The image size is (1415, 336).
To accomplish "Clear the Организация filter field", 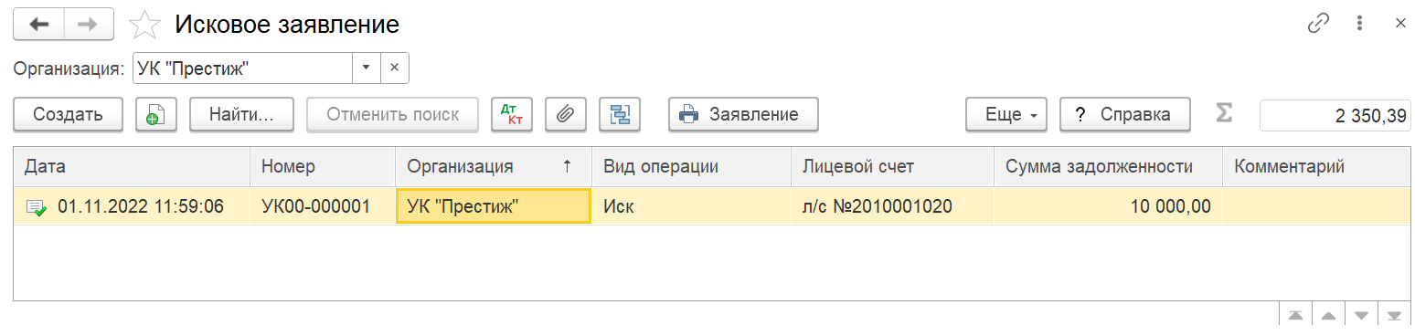I will (395, 68).
